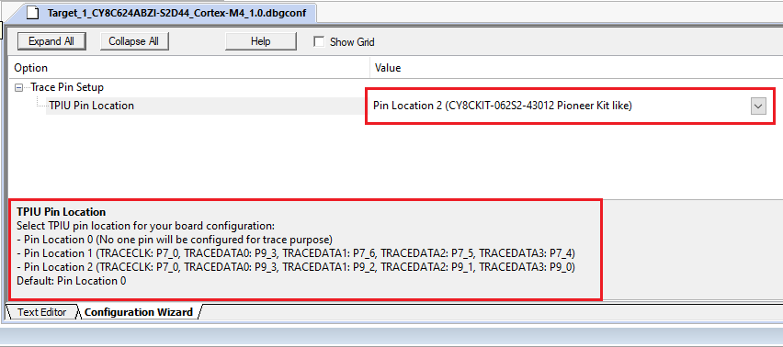Click the Value column header
This screenshot has height=347, width=783.
click(x=576, y=68)
